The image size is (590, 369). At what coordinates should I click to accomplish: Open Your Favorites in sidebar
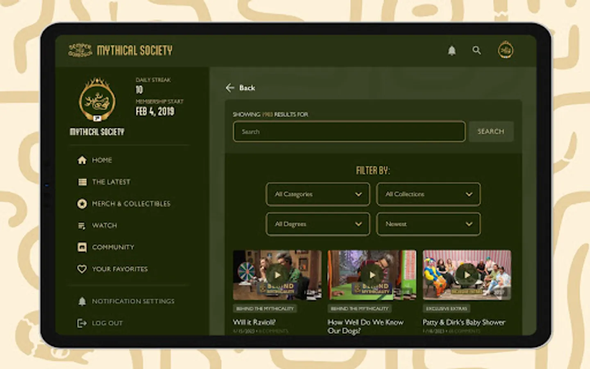(120, 269)
